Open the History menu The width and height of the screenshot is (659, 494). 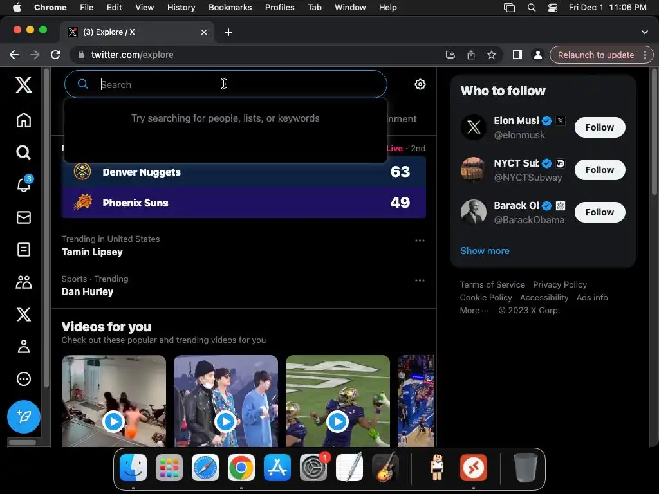click(181, 8)
